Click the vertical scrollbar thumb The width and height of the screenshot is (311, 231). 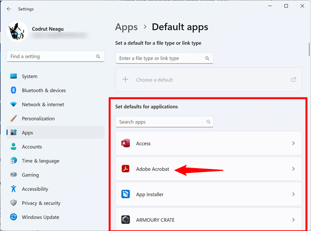tap(309, 49)
